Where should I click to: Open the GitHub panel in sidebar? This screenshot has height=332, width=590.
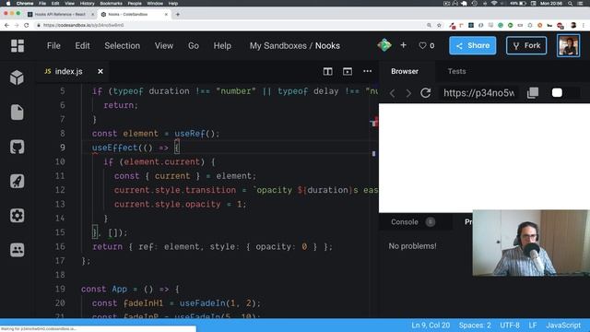pos(17,147)
